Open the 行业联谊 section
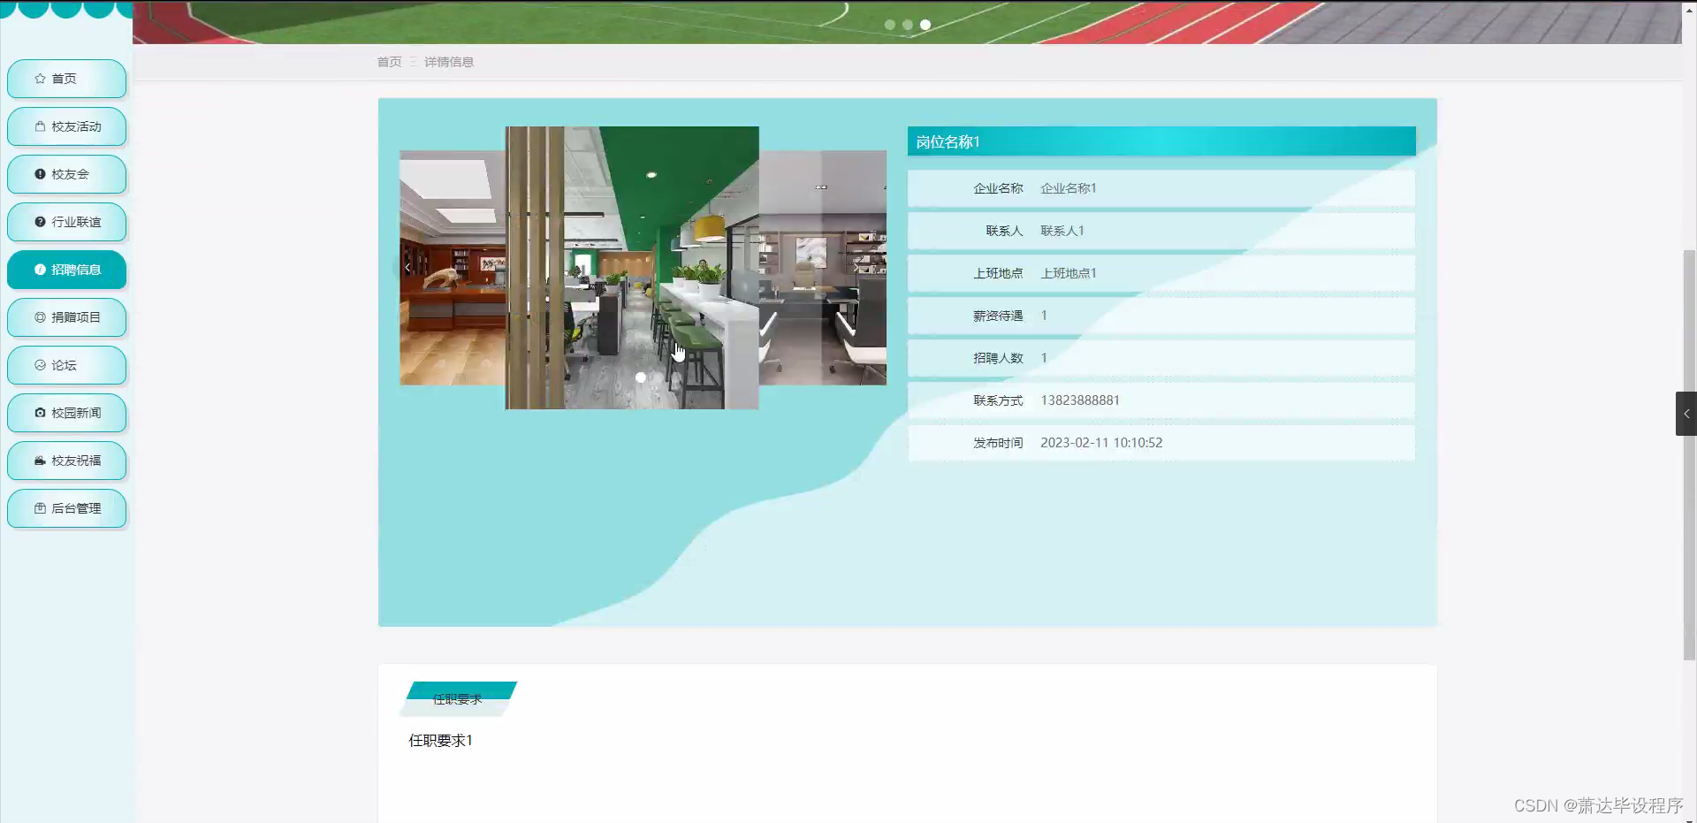1697x823 pixels. click(x=66, y=222)
